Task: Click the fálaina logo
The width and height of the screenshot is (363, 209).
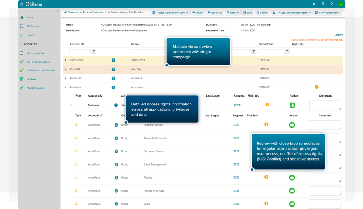Action: [34, 4]
